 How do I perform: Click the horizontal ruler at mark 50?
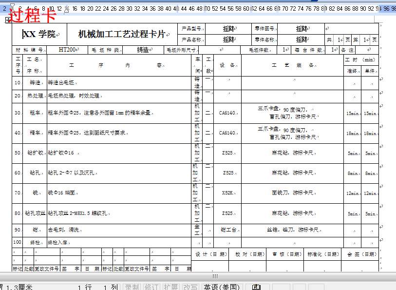coord(207,9)
